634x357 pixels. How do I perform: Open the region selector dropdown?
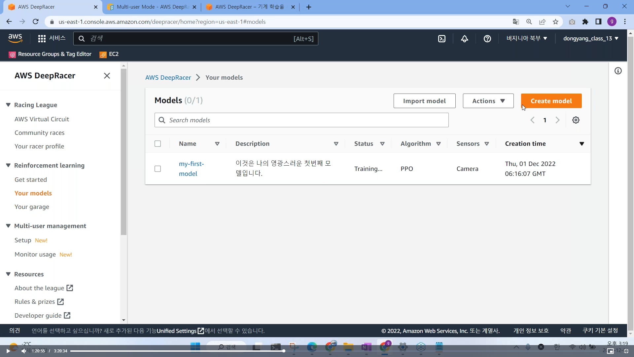tap(526, 38)
